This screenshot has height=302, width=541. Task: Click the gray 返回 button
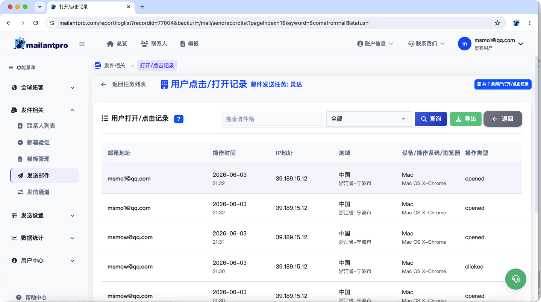pos(503,119)
